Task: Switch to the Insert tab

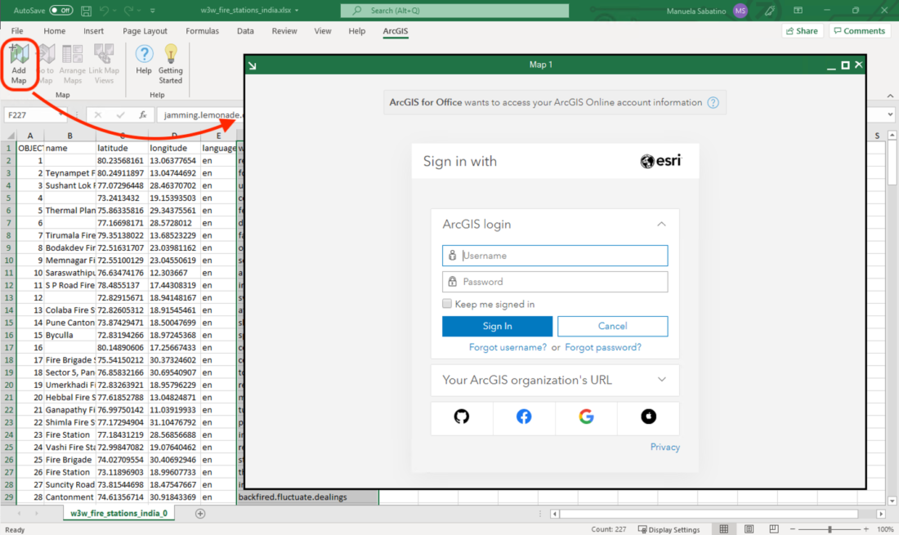Action: point(93,31)
